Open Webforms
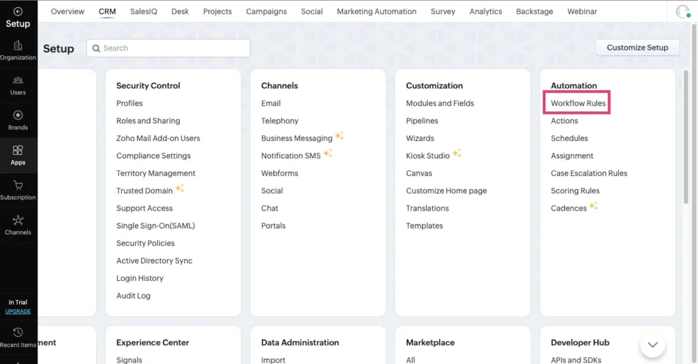The height and width of the screenshot is (364, 698). (279, 173)
